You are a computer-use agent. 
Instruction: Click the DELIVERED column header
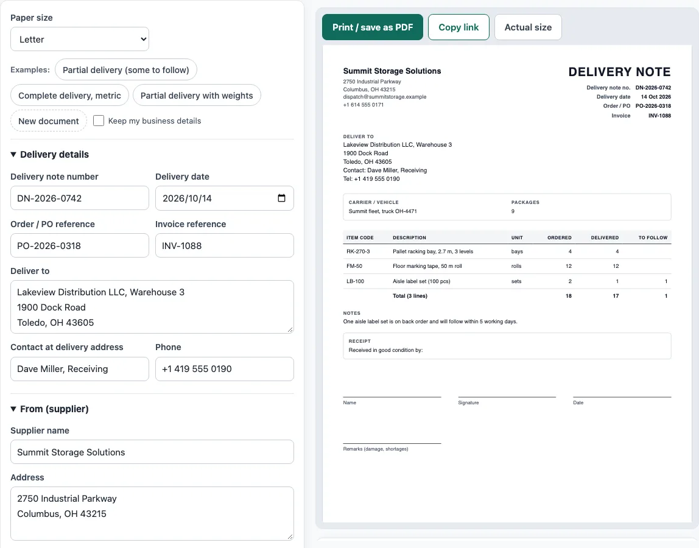click(x=605, y=237)
